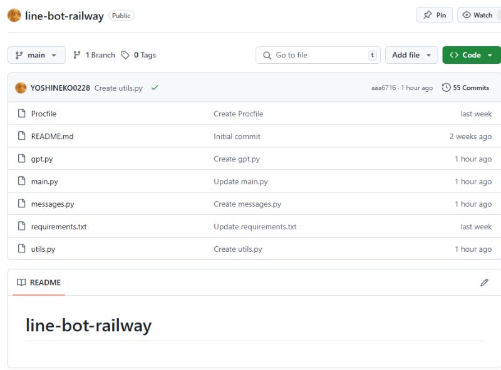Open the Create gpt.py commit message

237,159
